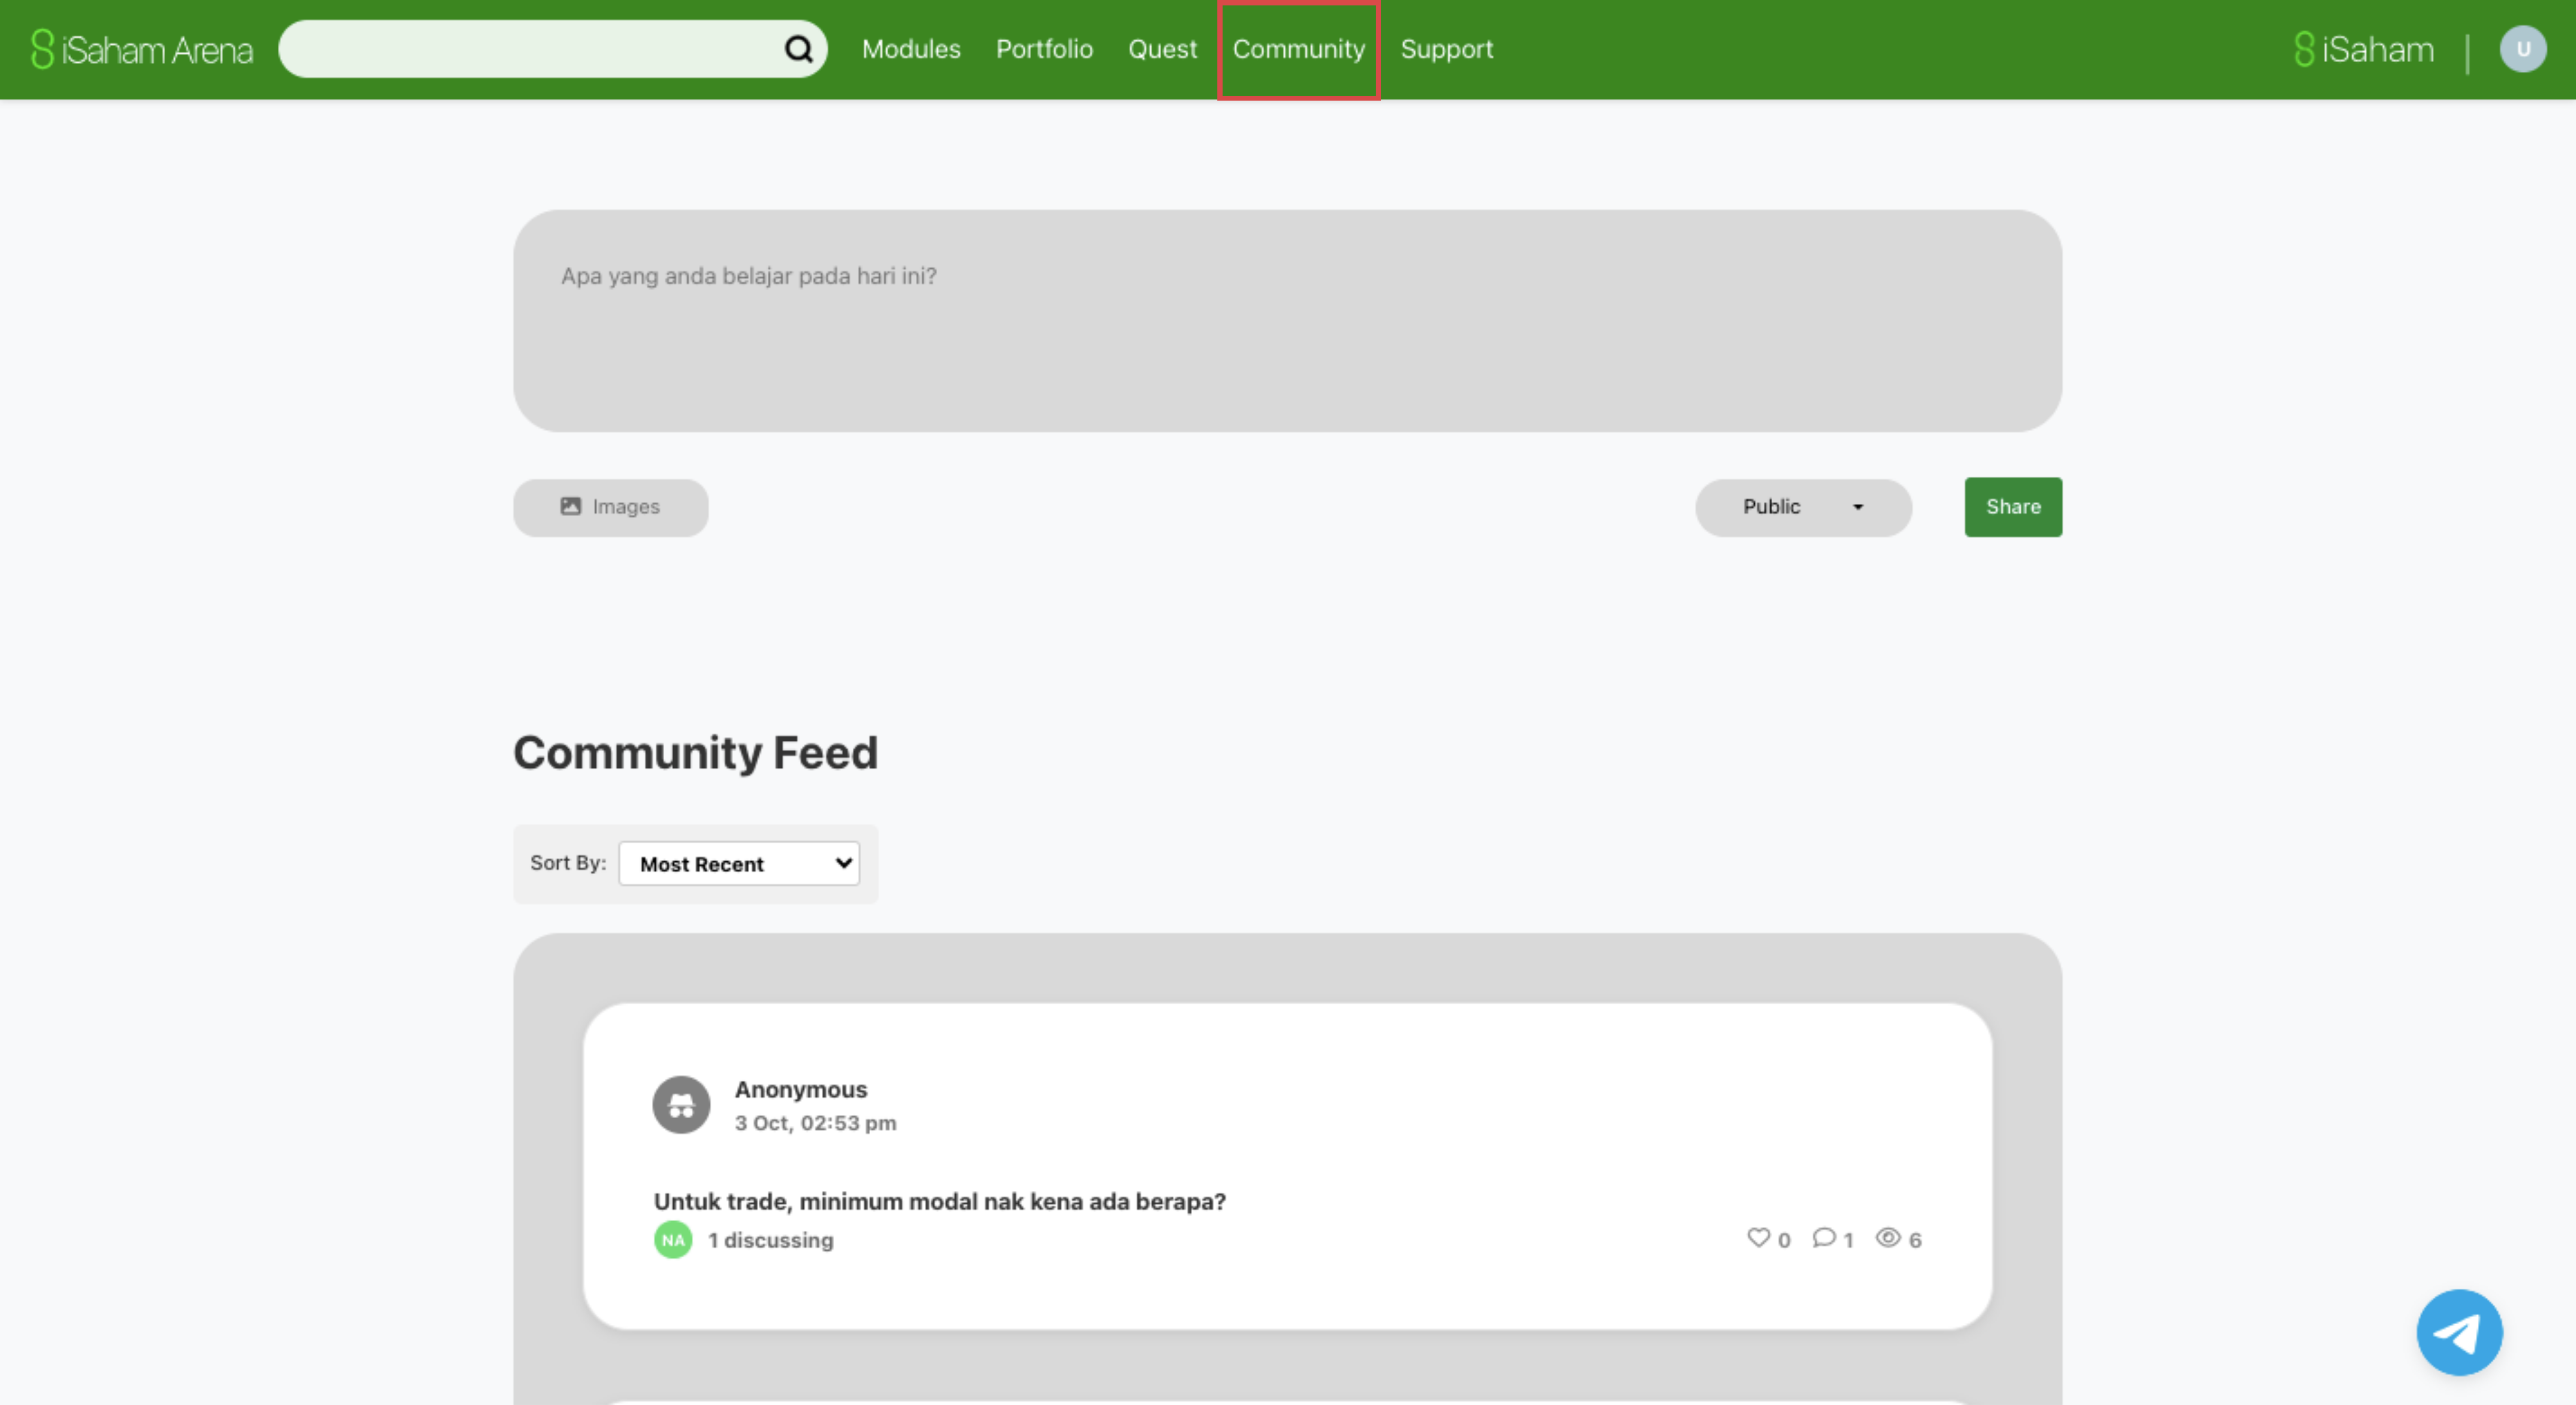Image resolution: width=2576 pixels, height=1405 pixels.
Task: Open the Quest menu item
Action: pyautogui.click(x=1162, y=49)
